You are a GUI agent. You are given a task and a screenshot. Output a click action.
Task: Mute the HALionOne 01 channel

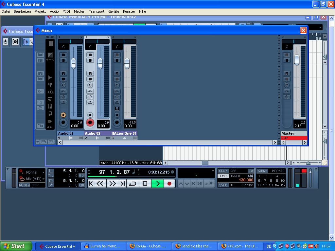117,55
